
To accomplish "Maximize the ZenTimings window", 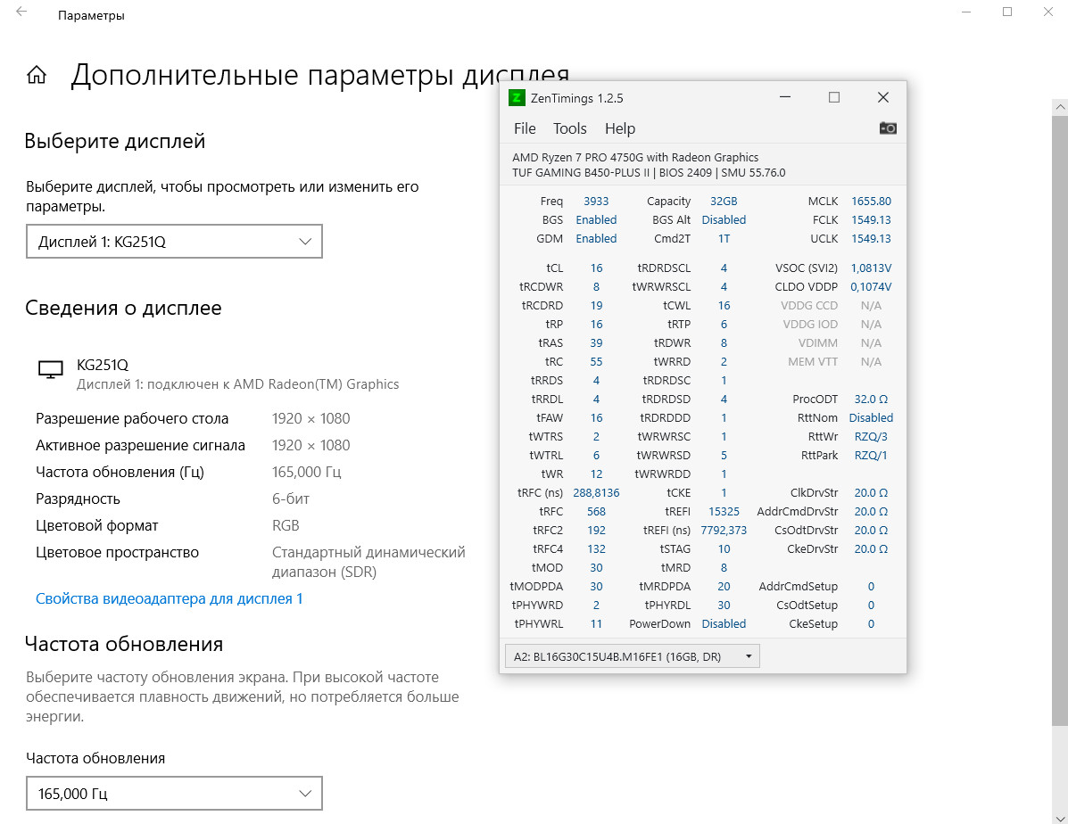I will pos(833,97).
